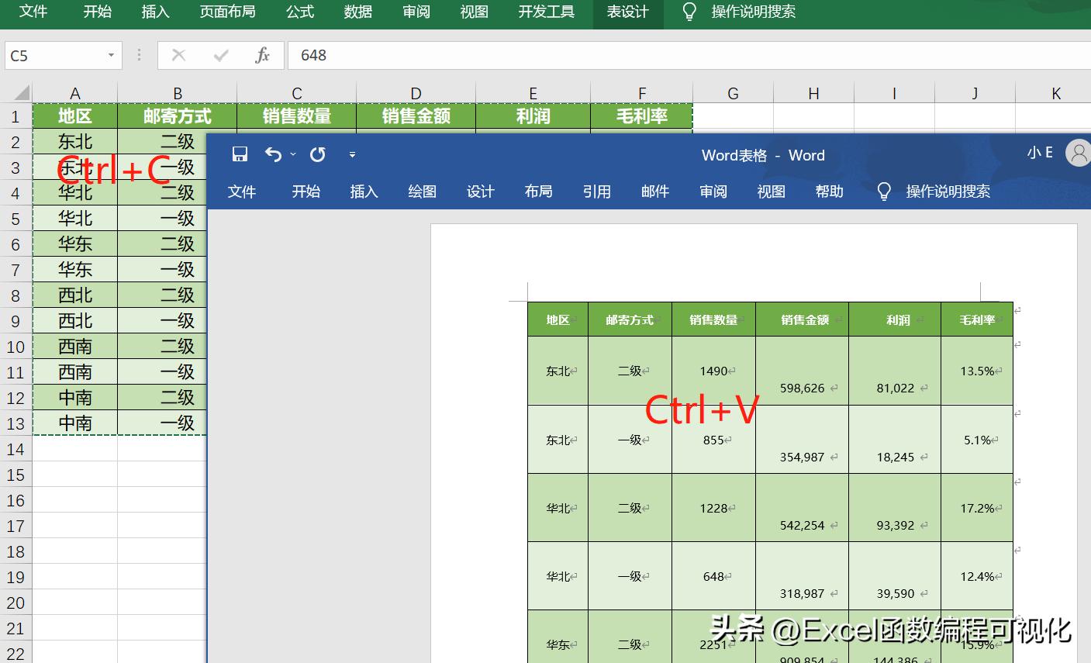Select row 14 header in Excel
The height and width of the screenshot is (663, 1091).
coord(16,448)
